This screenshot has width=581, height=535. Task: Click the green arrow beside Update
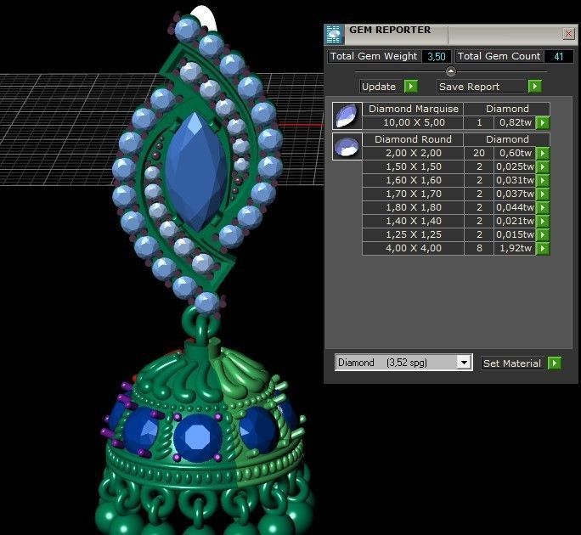pyautogui.click(x=411, y=87)
